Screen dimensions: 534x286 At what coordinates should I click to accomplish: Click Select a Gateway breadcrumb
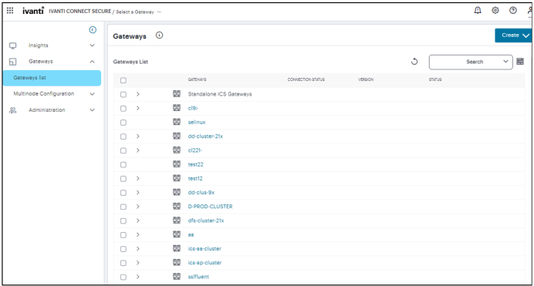135,12
